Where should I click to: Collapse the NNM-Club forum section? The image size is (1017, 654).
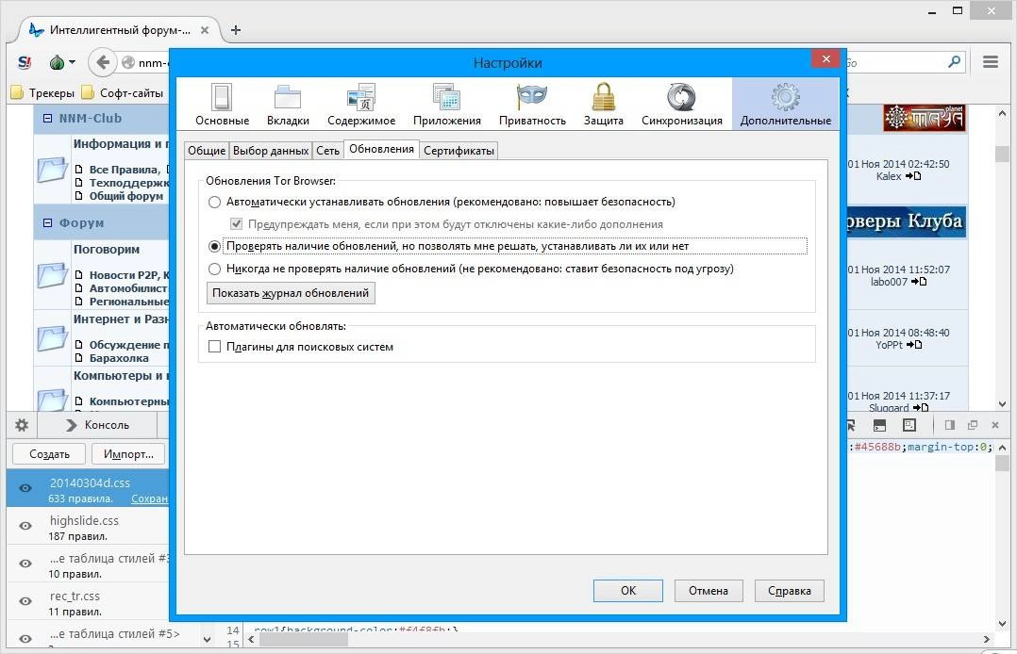pos(47,119)
